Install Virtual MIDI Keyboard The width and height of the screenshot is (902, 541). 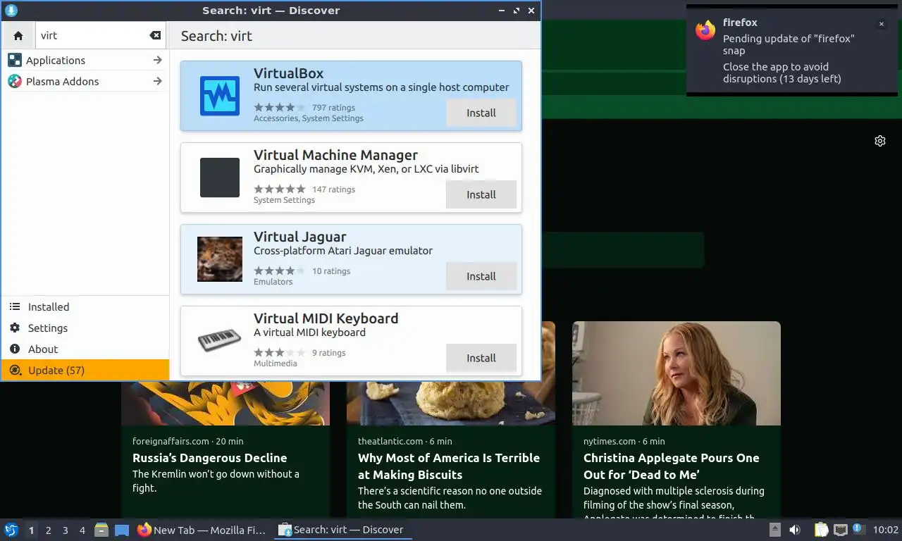coord(481,358)
